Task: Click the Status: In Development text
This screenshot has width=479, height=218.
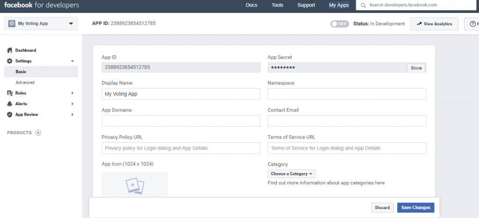Action: pos(379,23)
